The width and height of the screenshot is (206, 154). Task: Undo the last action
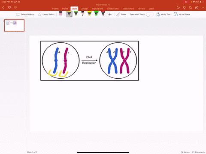pyautogui.click(x=9, y=8)
